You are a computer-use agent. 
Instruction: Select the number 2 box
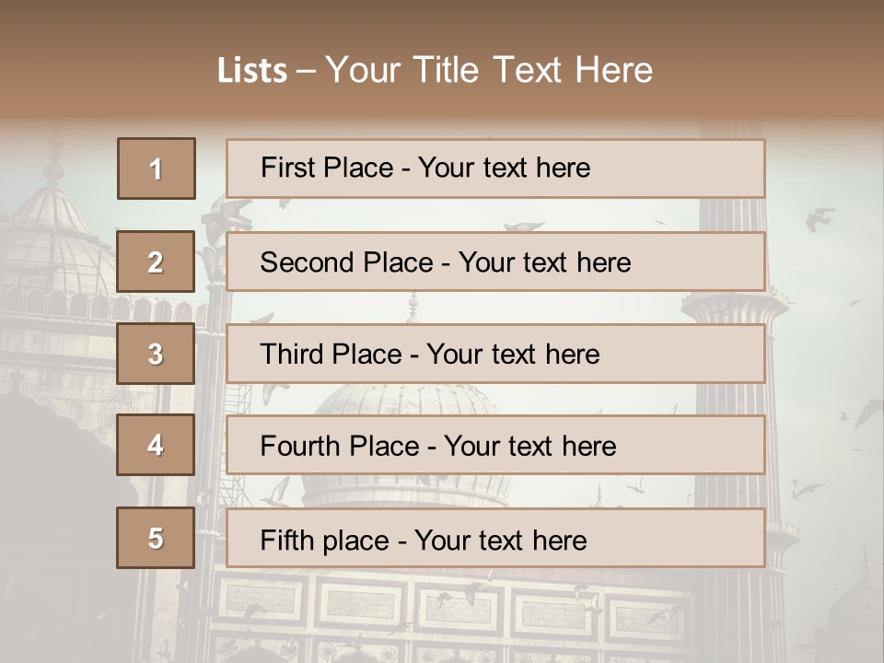point(156,262)
